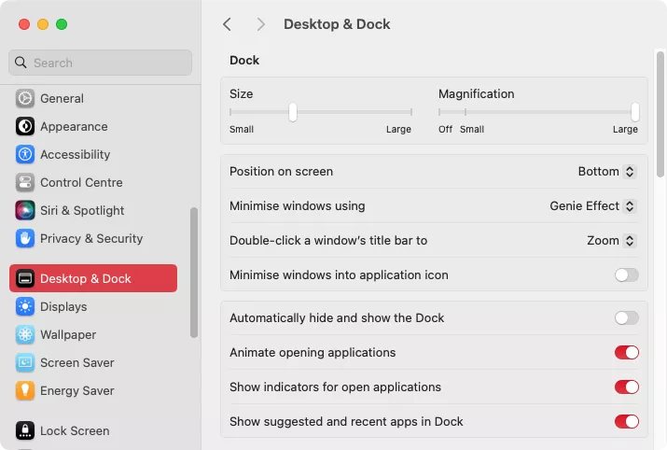Click the Control Centre icon

coord(25,182)
